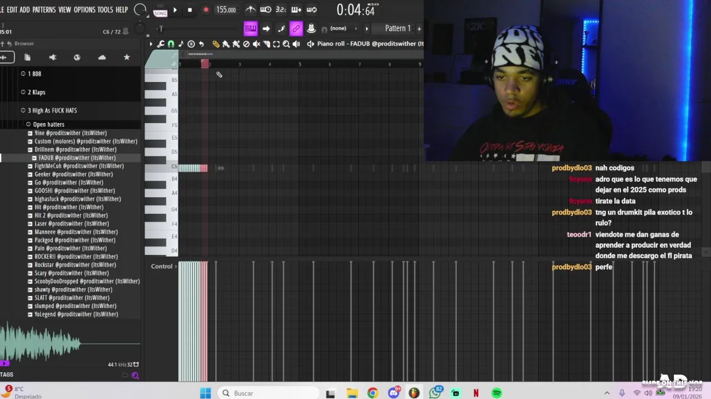This screenshot has height=399, width=711.
Task: Click the Playback speaker tool in piano roll
Action: coord(296,44)
